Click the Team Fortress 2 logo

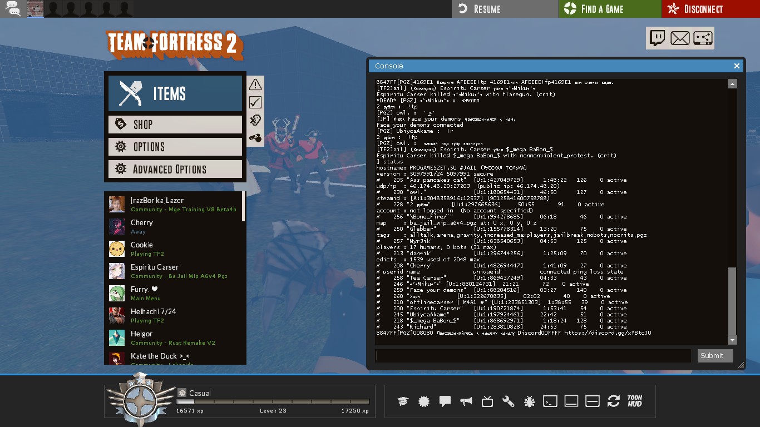pos(174,45)
